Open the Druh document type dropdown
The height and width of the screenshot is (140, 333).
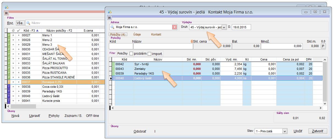tap(224, 27)
